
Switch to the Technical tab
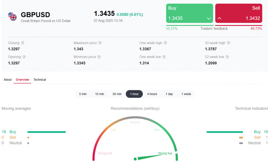tap(40, 80)
